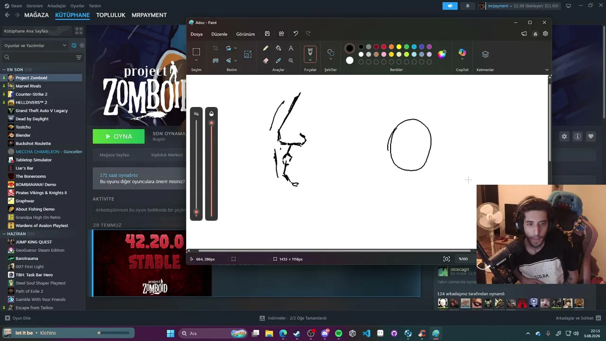The height and width of the screenshot is (341, 606).
Task: Open the Oyunlar menu in Steam
Action: [x=77, y=6]
